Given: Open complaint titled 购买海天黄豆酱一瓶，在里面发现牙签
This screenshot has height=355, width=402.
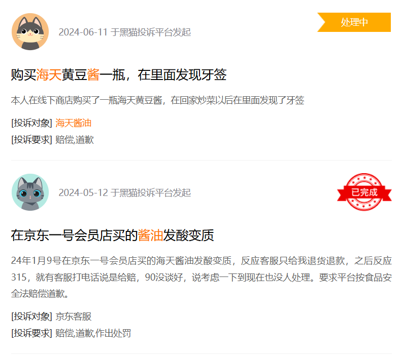Looking at the screenshot, I should [x=119, y=75].
